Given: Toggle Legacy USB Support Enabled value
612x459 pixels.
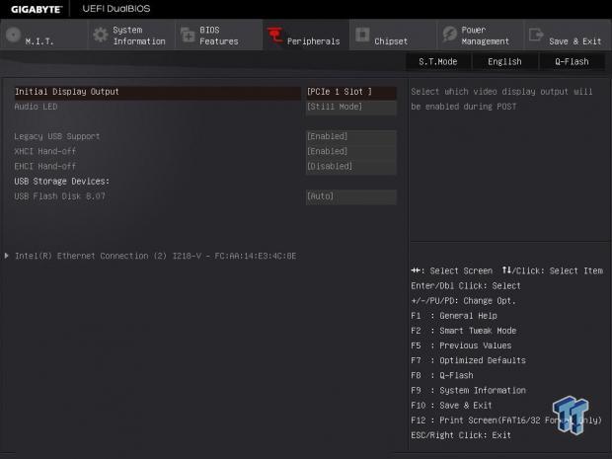Looking at the screenshot, I should (x=350, y=136).
